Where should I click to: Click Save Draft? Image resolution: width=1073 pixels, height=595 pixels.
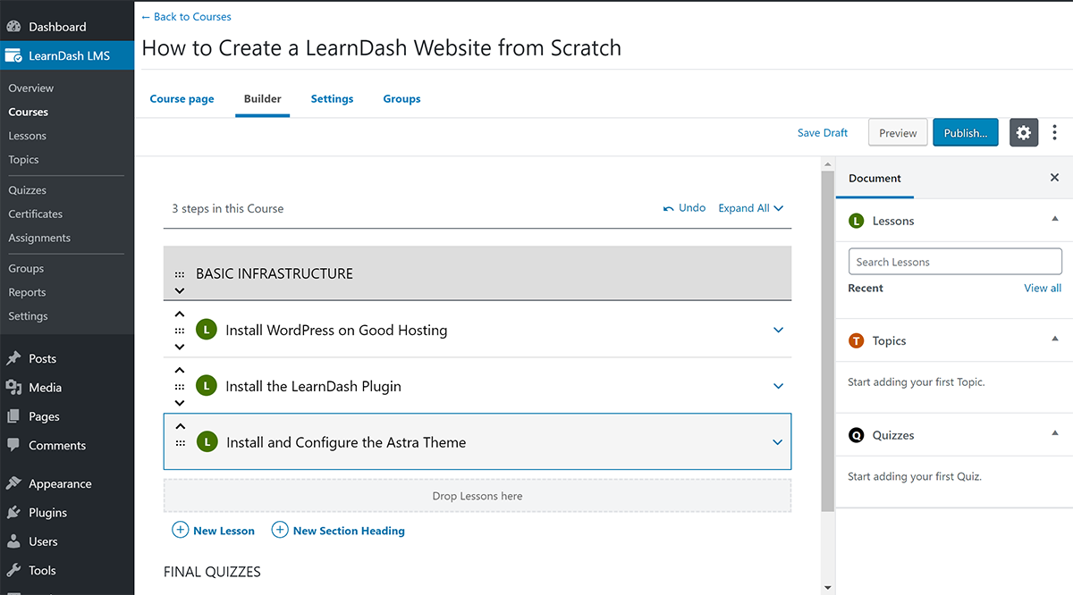pyautogui.click(x=823, y=132)
